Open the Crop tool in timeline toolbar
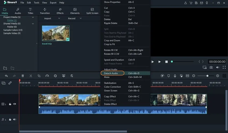This screenshot has width=228, height=133. (39, 76)
